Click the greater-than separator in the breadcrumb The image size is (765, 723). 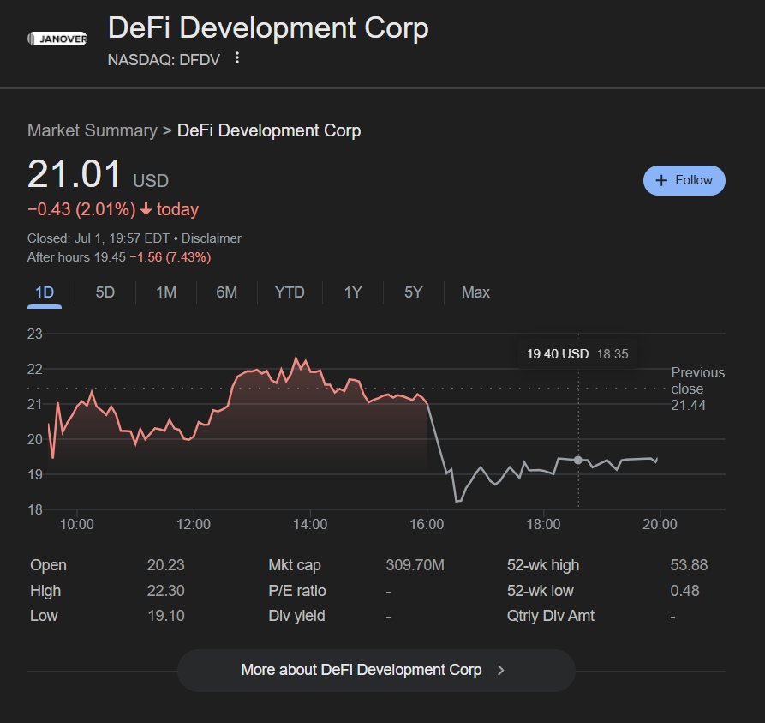(x=166, y=130)
